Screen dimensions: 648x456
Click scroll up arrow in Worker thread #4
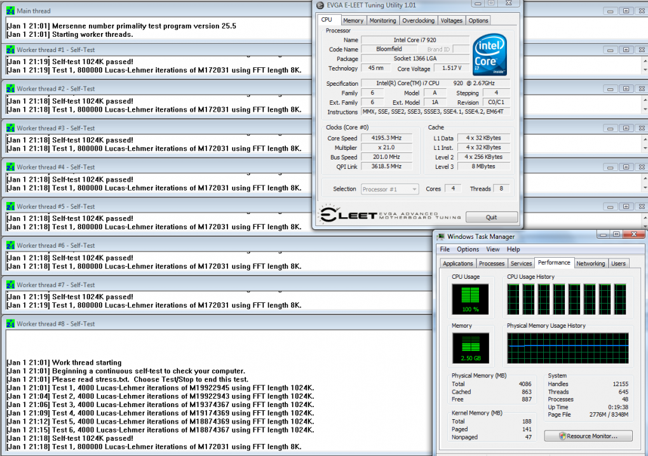coord(645,178)
